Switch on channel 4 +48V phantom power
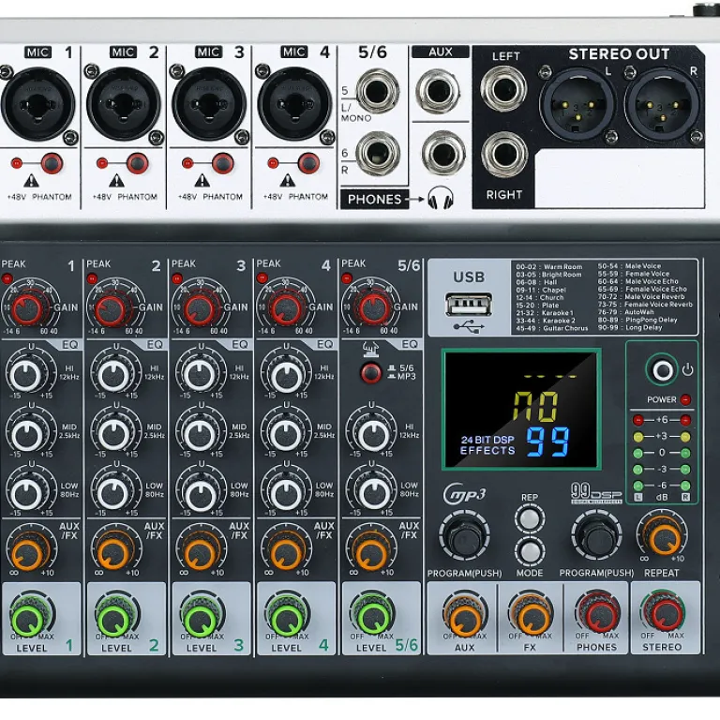This screenshot has height=720, width=720. pos(308,163)
